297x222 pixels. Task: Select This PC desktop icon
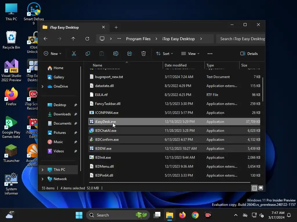pos(11,12)
